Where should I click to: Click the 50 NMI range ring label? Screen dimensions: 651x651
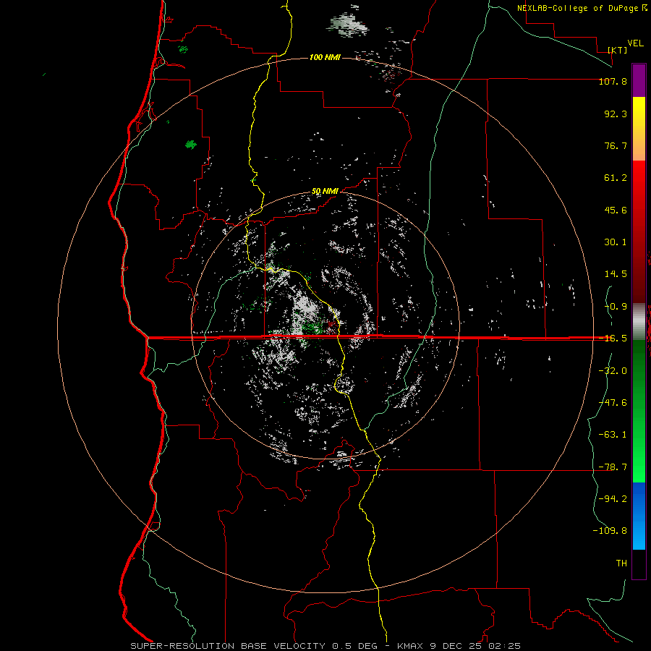[325, 191]
